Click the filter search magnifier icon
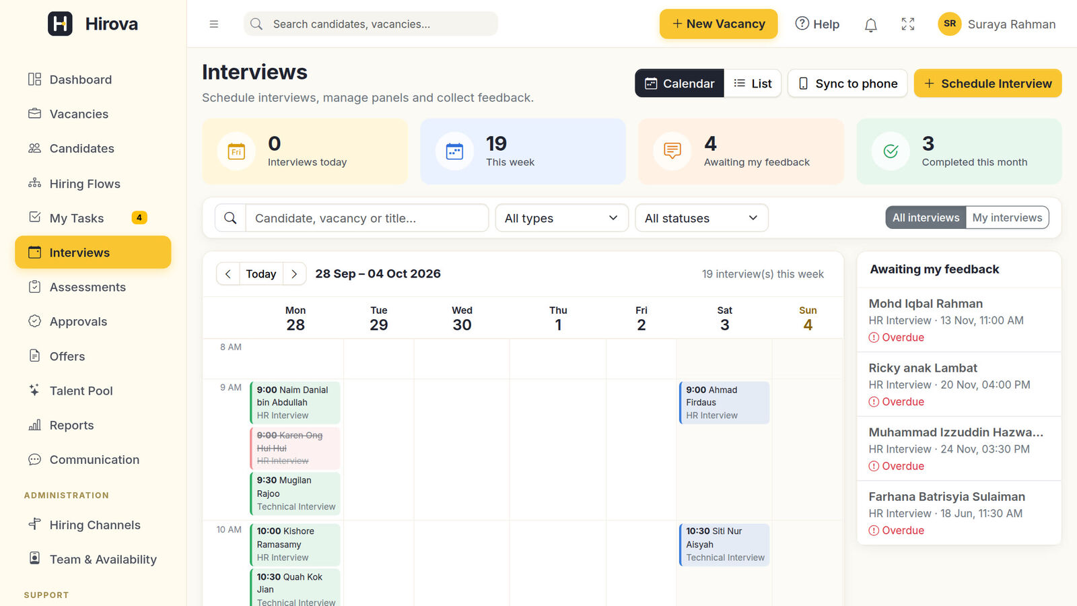1077x606 pixels. coord(230,218)
